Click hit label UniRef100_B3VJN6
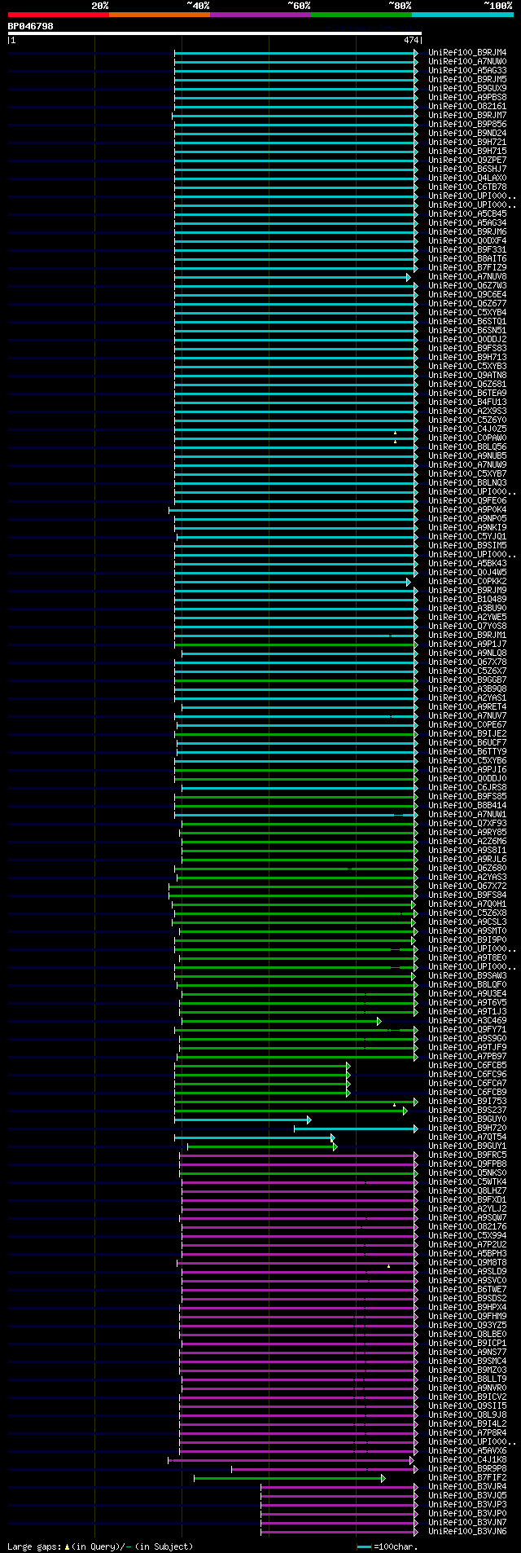This screenshot has width=521, height=1553. [x=467, y=1532]
